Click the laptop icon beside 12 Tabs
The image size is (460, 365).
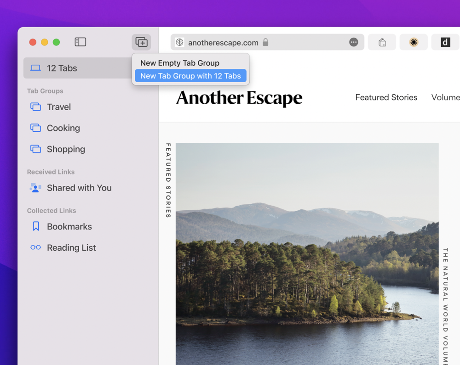point(35,68)
